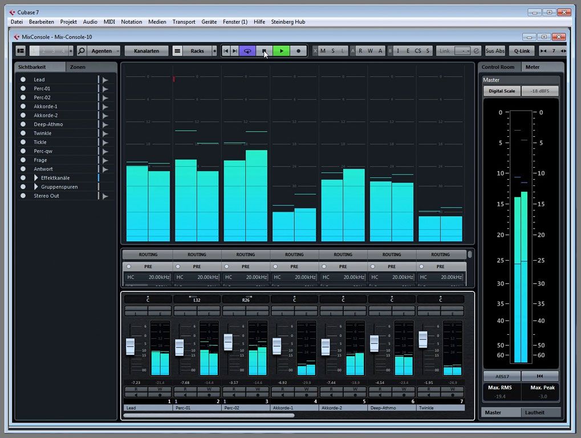Click the L listen button on Perc-02 channel
This screenshot has height=438, width=581.
coord(233,314)
